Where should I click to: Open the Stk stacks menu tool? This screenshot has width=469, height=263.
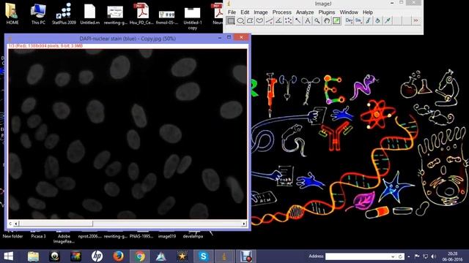click(x=358, y=20)
